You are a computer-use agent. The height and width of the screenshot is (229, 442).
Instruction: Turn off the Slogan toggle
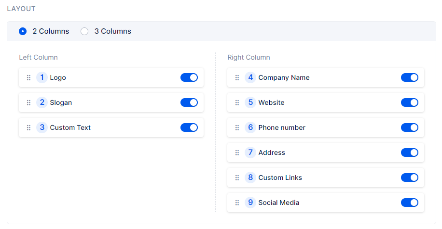189,102
